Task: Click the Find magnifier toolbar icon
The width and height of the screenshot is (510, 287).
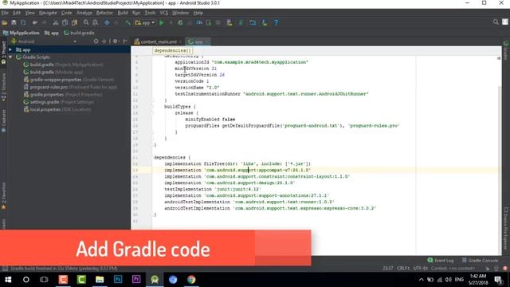Action: click(x=86, y=23)
